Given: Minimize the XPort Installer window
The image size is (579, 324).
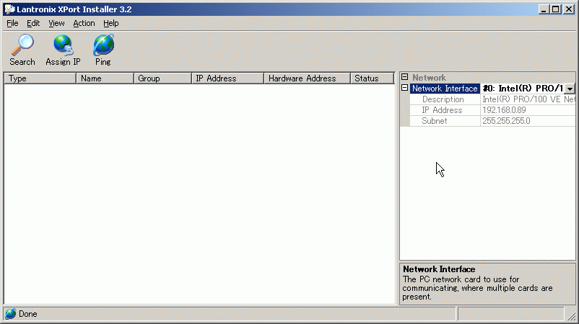Looking at the screenshot, I should 543,9.
